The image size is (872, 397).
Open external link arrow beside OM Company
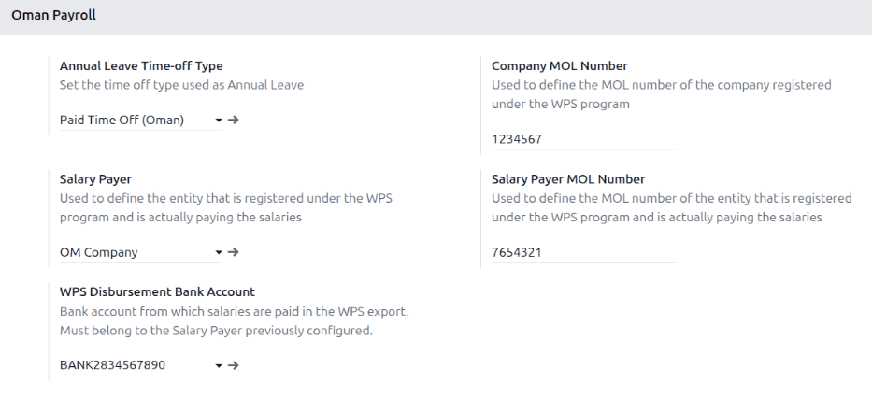[x=233, y=252]
